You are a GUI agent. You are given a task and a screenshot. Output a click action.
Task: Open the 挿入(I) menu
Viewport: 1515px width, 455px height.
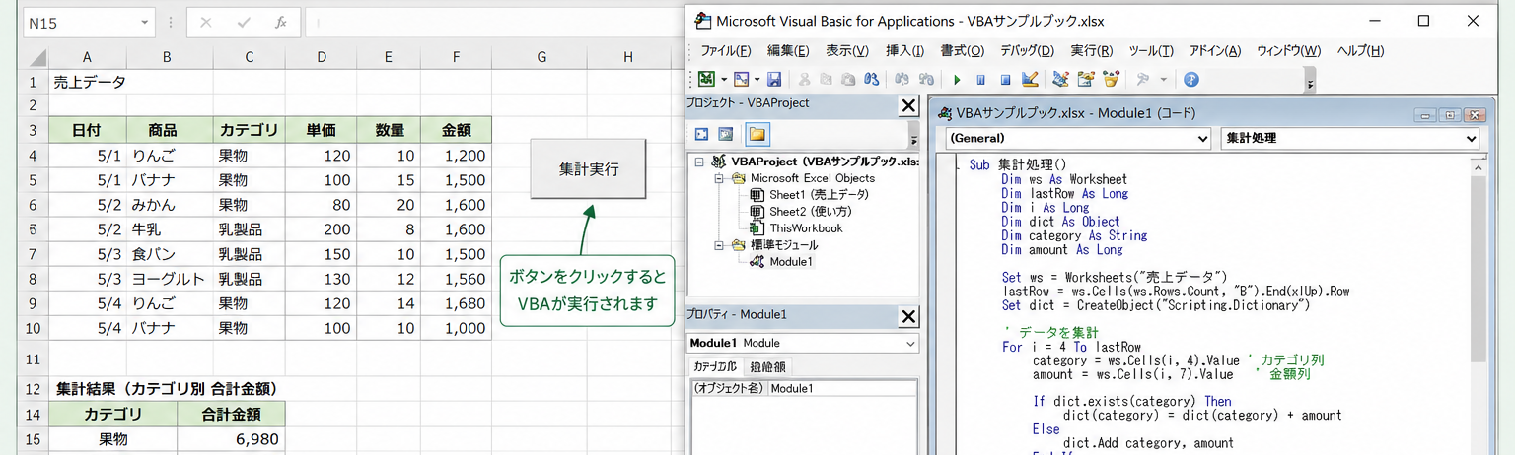point(904,51)
